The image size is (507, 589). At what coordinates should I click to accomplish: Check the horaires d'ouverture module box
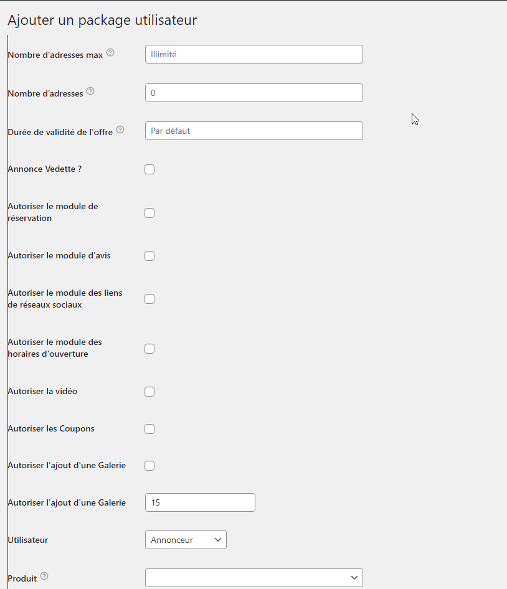[x=149, y=349]
